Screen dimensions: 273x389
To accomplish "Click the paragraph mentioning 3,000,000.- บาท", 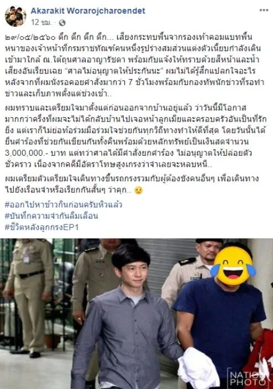I will [136, 136].
